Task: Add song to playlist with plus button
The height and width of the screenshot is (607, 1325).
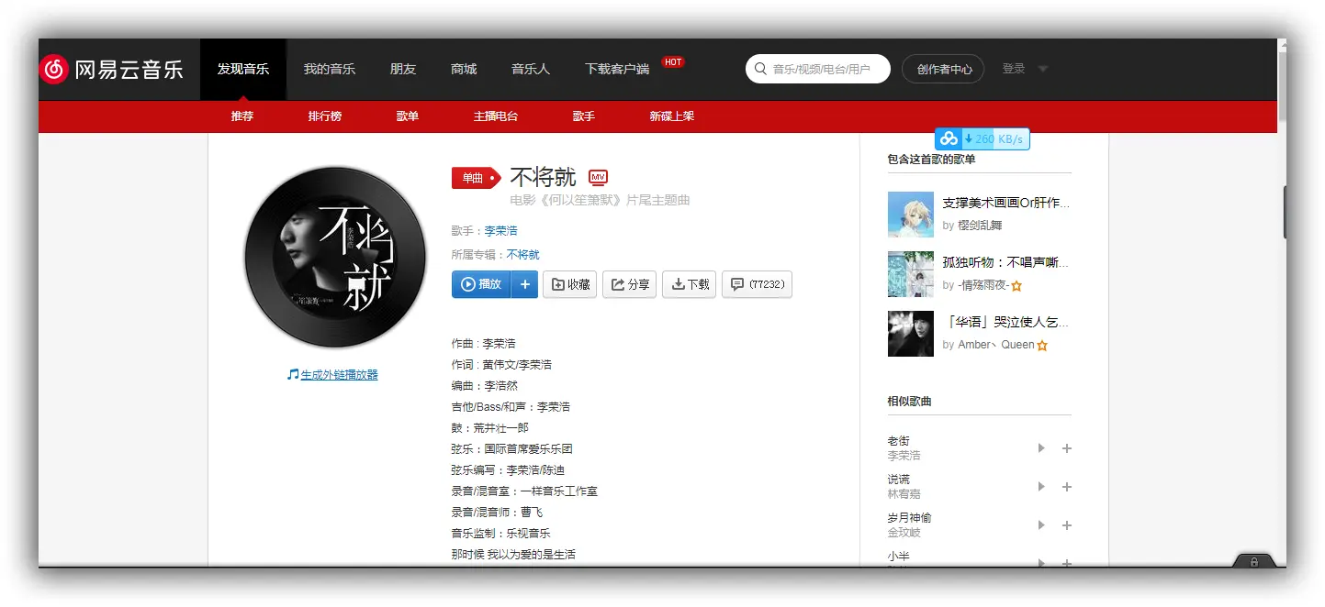Action: click(x=524, y=284)
